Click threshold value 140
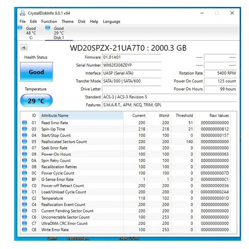Screen dimensions: 249x249 [x=189, y=142]
